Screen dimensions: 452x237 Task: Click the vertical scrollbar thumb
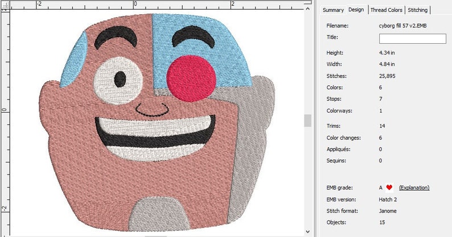coord(307,120)
